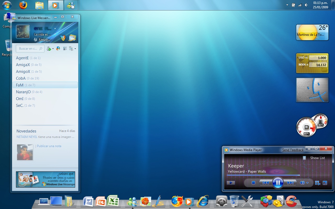This screenshot has height=209, width=335.
Task: Launch Word from the dock
Action: click(x=88, y=201)
